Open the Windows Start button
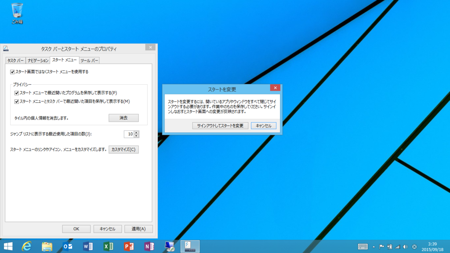This screenshot has height=253, width=450. (x=8, y=246)
